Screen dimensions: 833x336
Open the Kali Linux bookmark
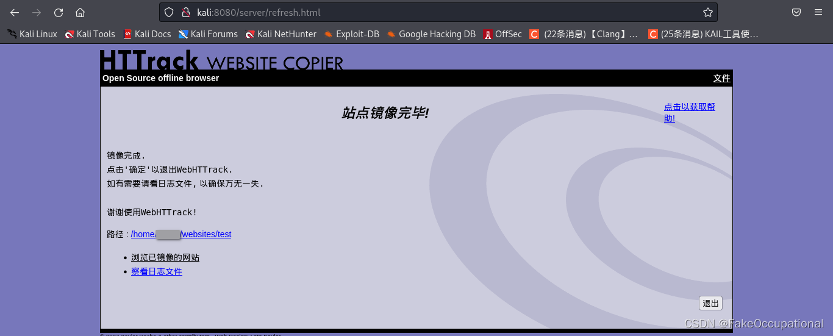point(32,34)
